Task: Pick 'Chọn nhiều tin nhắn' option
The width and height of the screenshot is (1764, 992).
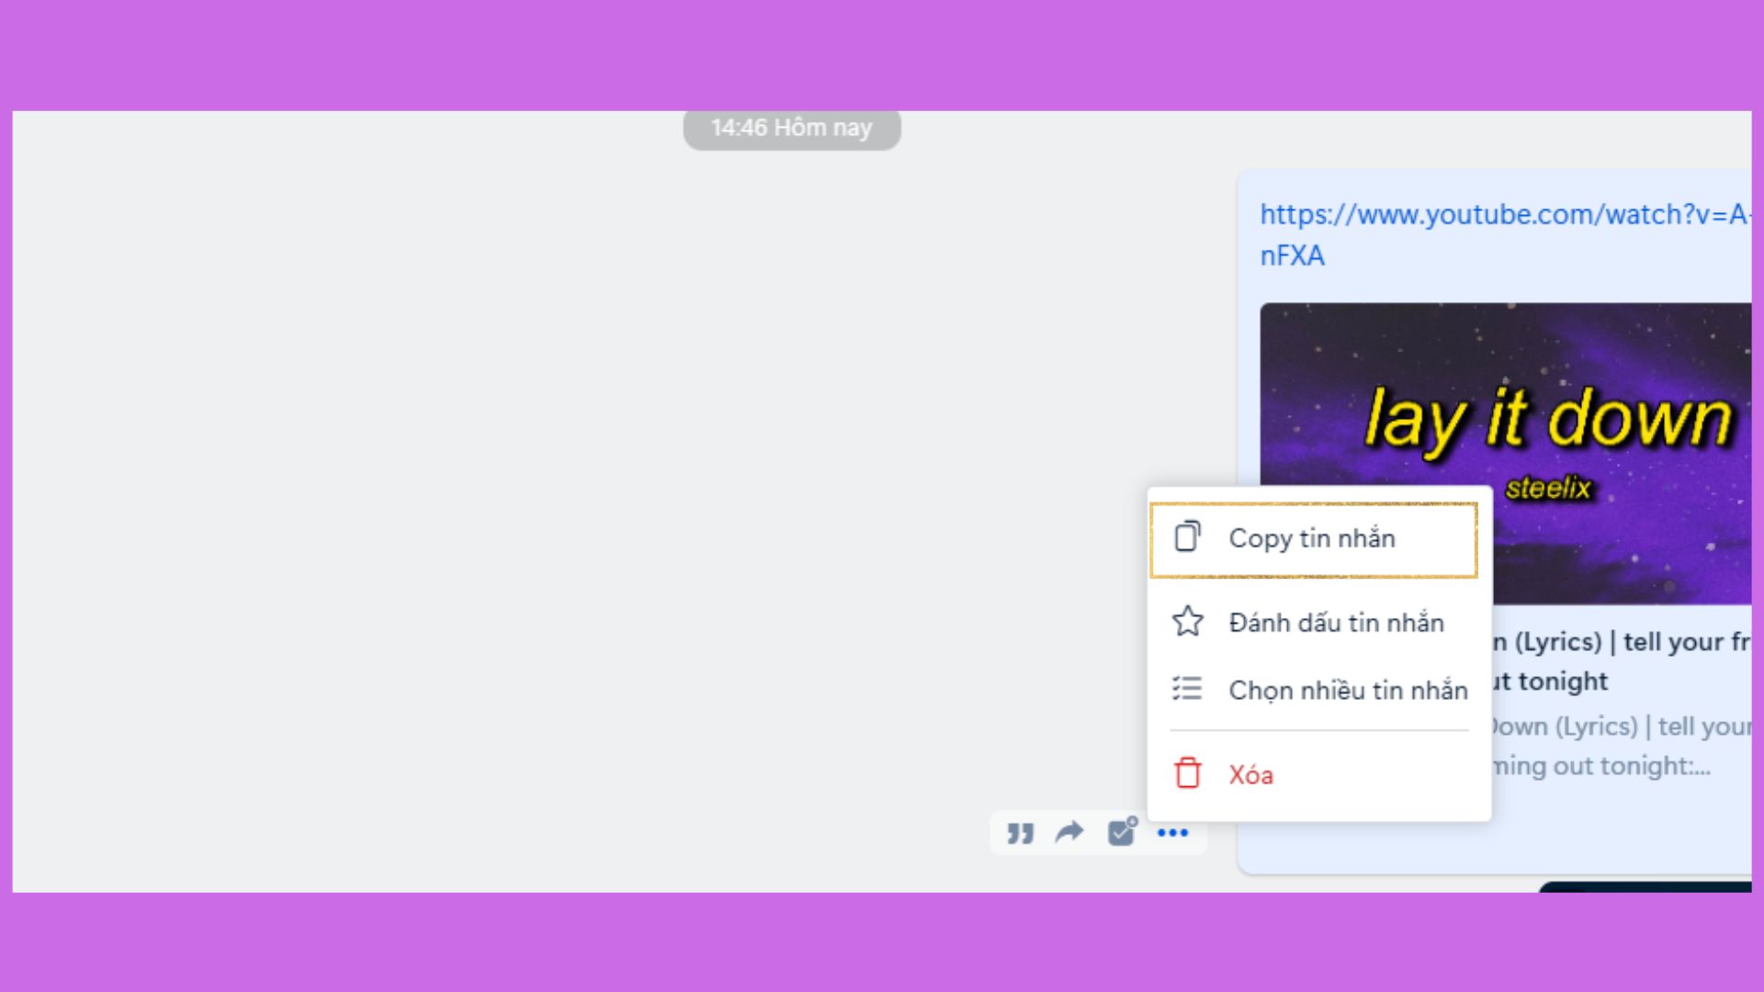Action: [1318, 690]
